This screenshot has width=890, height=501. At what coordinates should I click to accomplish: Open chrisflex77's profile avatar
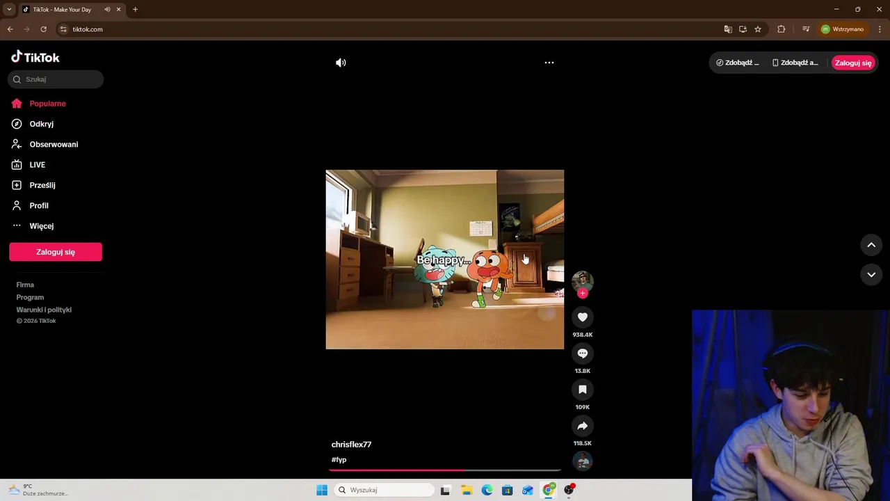click(x=583, y=280)
